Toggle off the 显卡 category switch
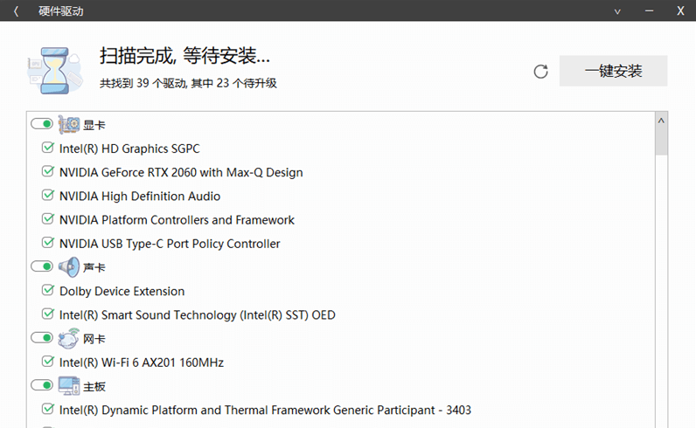This screenshot has height=428, width=696. [x=41, y=125]
